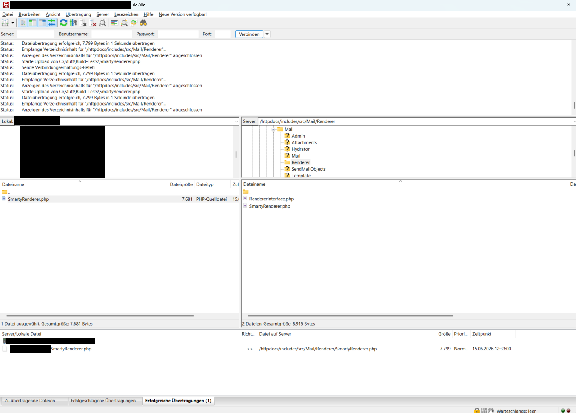This screenshot has height=413, width=576.
Task: Select local file SmartyRenderer.php
Action: coord(28,199)
